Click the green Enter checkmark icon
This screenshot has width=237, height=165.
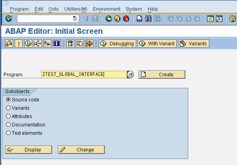(9, 19)
